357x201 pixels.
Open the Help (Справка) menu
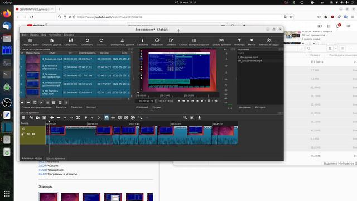(x=69, y=35)
